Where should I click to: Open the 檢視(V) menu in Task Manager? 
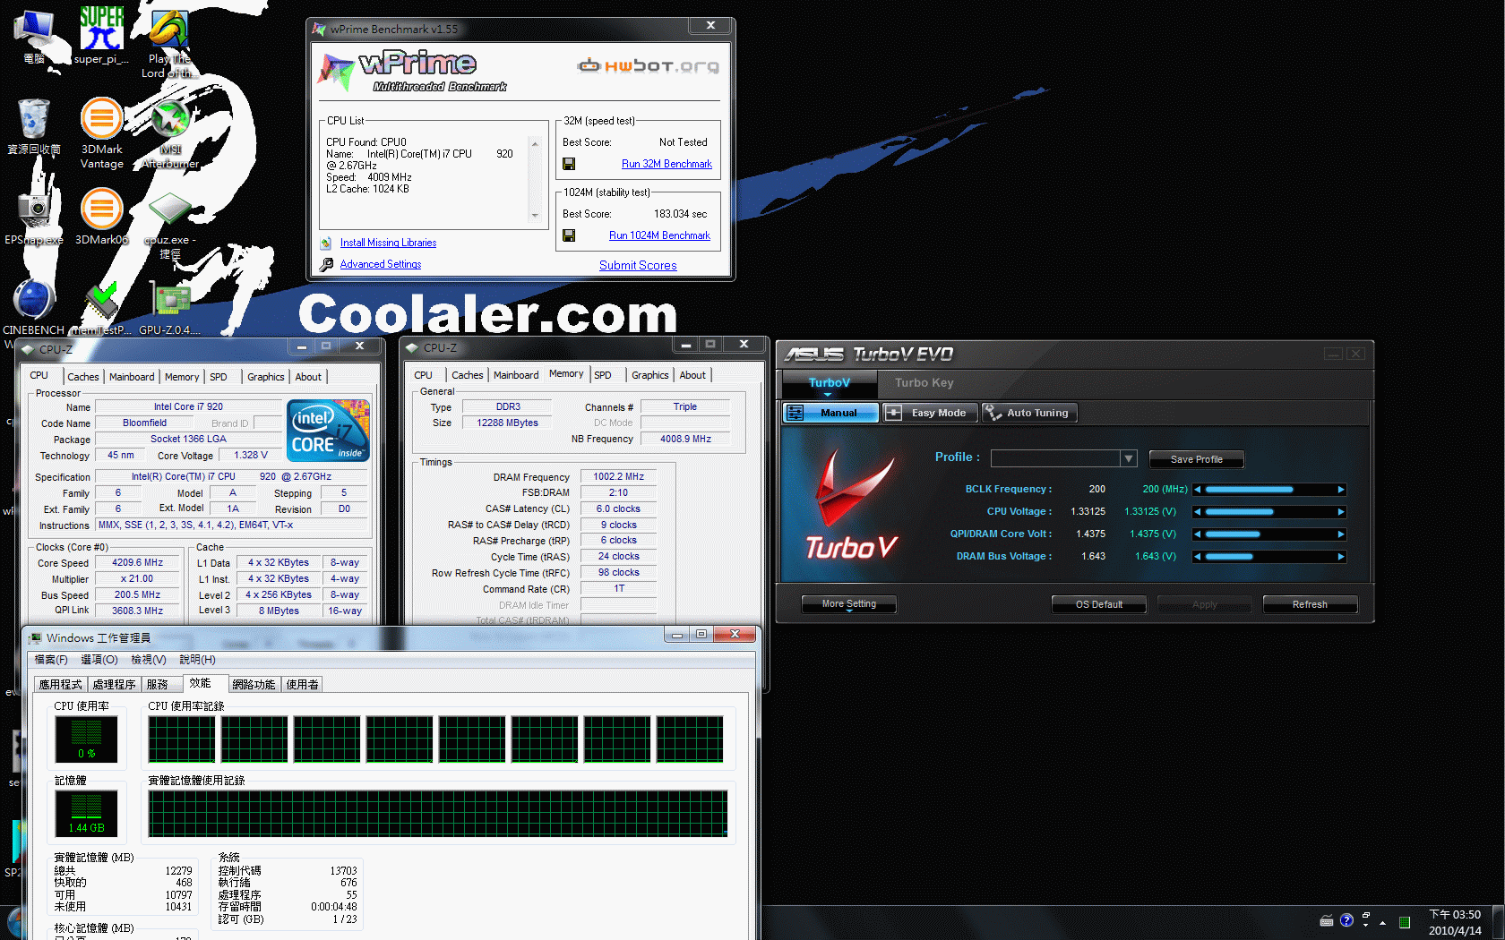coord(149,660)
